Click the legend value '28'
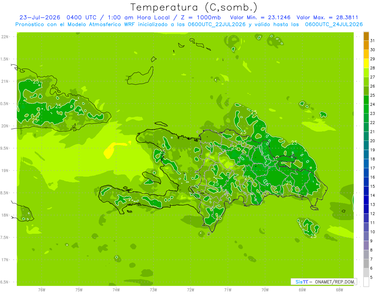The width and height of the screenshot is (381, 294). 373,68
